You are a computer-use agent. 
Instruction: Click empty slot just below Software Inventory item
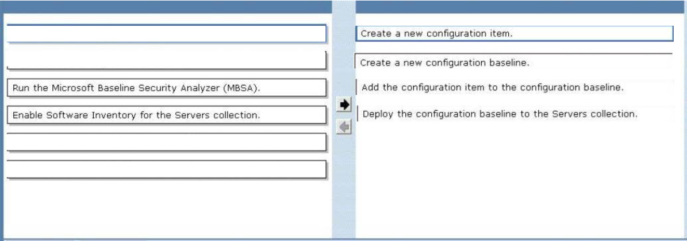(x=167, y=142)
